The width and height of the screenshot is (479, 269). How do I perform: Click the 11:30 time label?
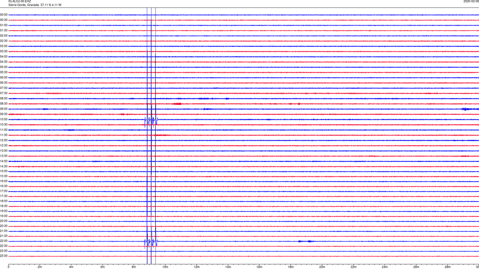(x=3, y=135)
